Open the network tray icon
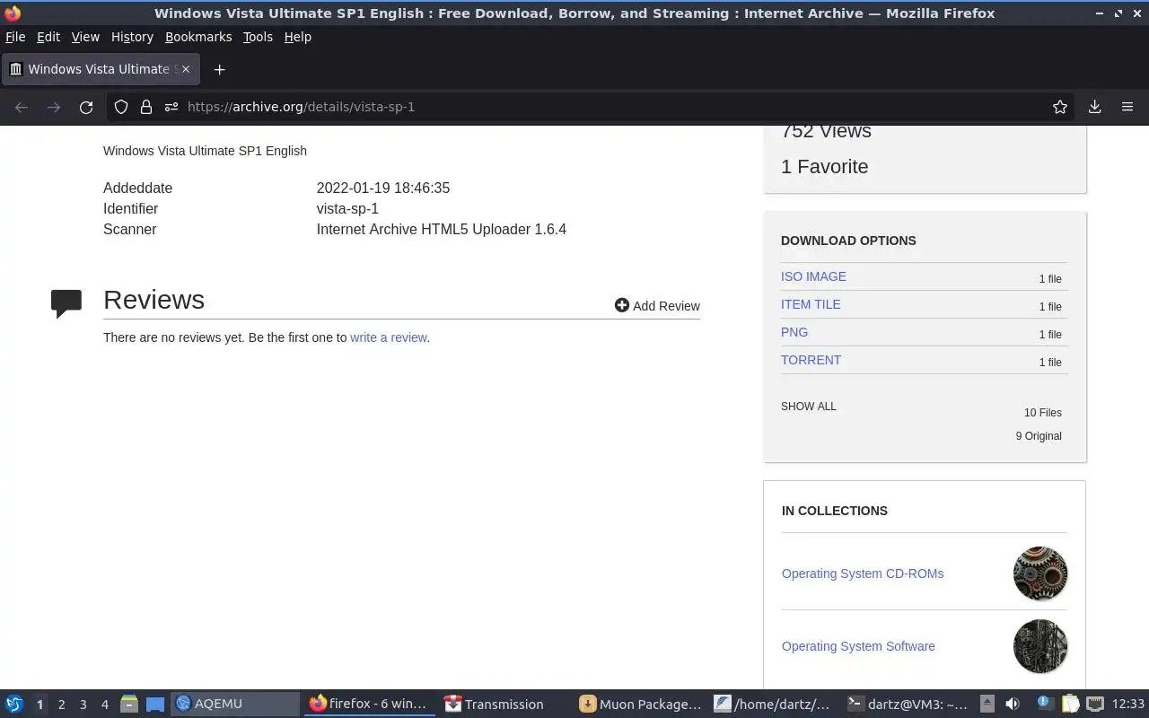The width and height of the screenshot is (1149, 718). click(x=1095, y=704)
